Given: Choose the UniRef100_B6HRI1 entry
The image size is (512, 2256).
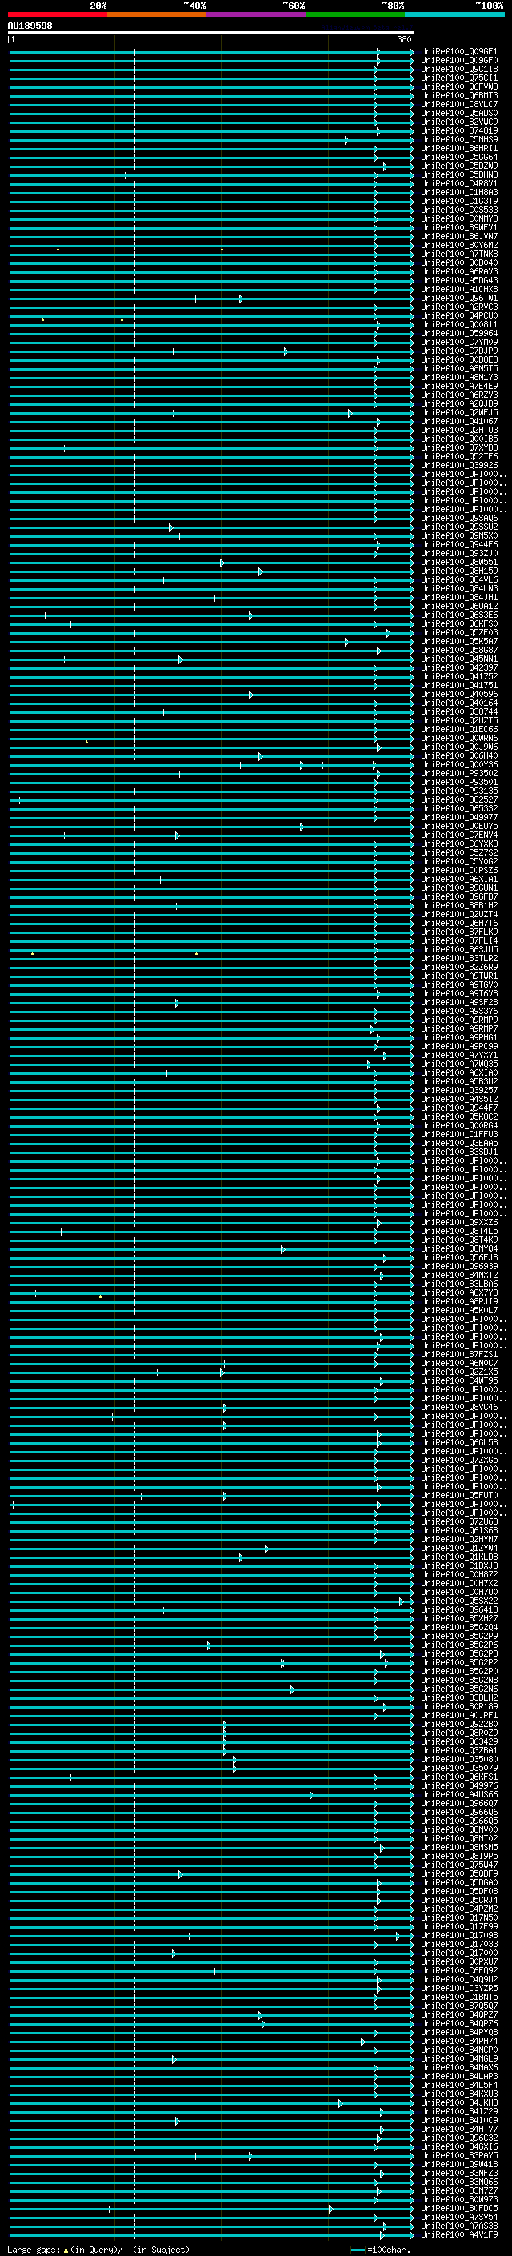Looking at the screenshot, I should coord(459,148).
